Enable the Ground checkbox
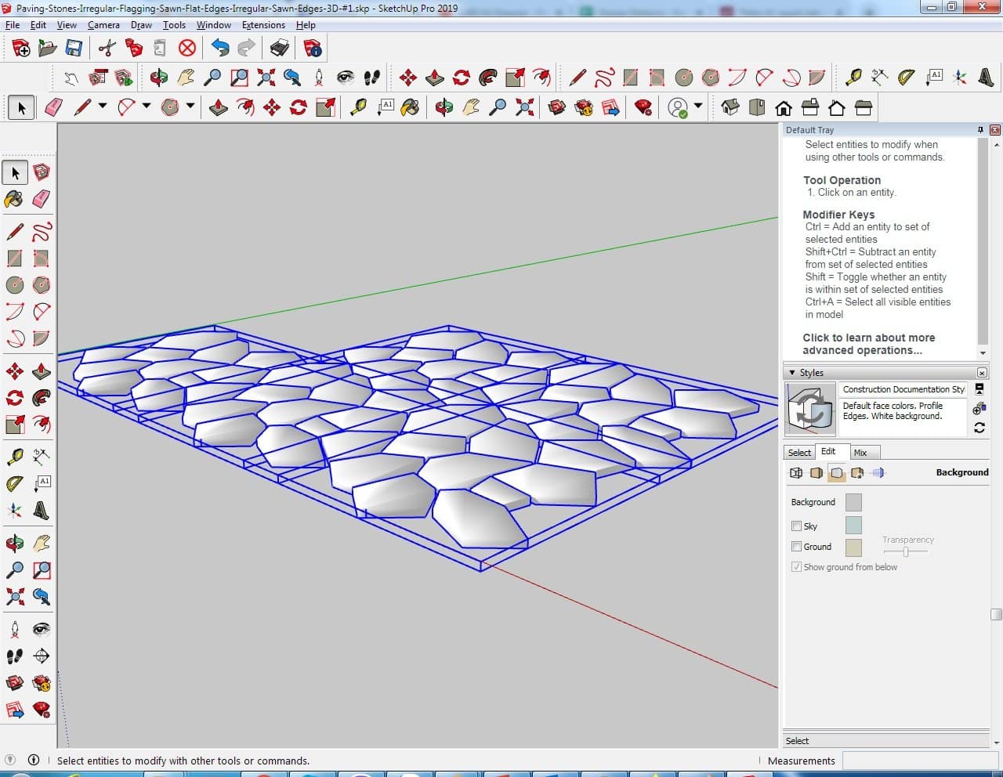Screen dimensions: 1003x777 (796, 547)
